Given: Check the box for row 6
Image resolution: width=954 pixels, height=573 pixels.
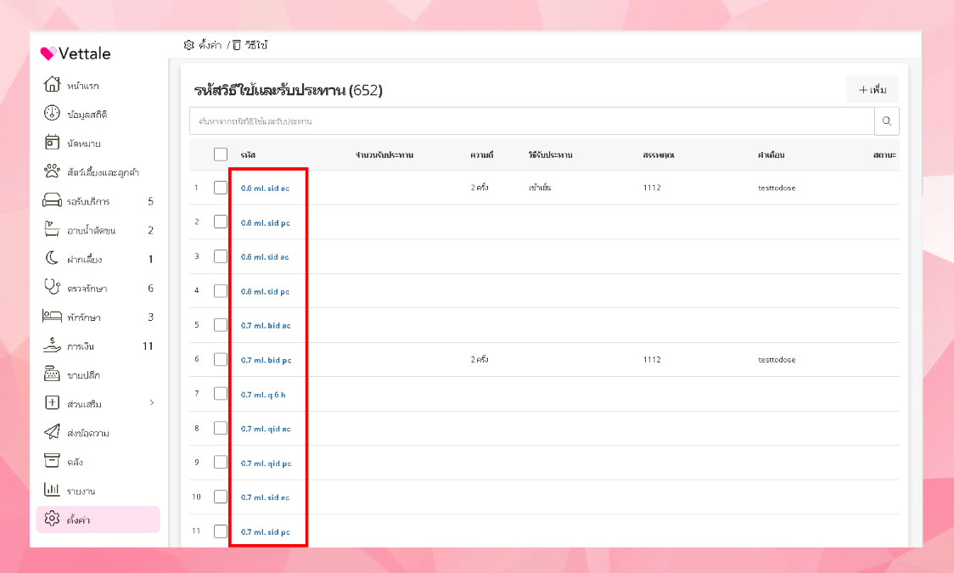Looking at the screenshot, I should 221,359.
